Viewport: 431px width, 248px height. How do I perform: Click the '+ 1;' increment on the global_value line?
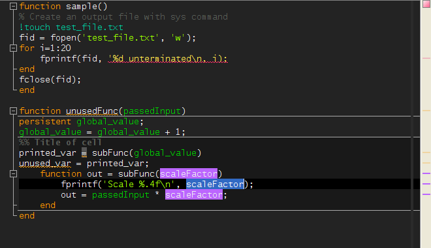[175, 132]
